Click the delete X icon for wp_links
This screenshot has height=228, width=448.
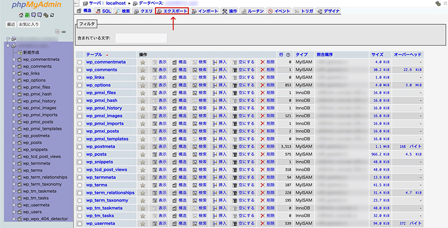pyautogui.click(x=263, y=78)
